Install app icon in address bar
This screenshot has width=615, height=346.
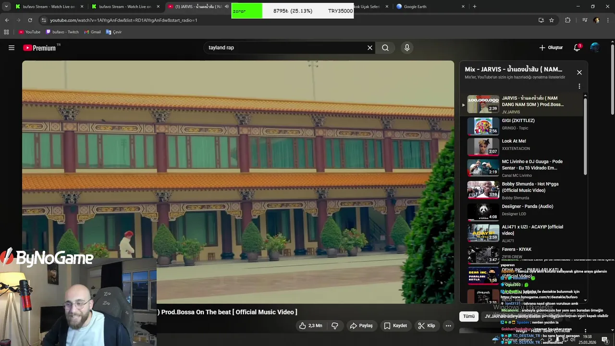click(x=541, y=20)
